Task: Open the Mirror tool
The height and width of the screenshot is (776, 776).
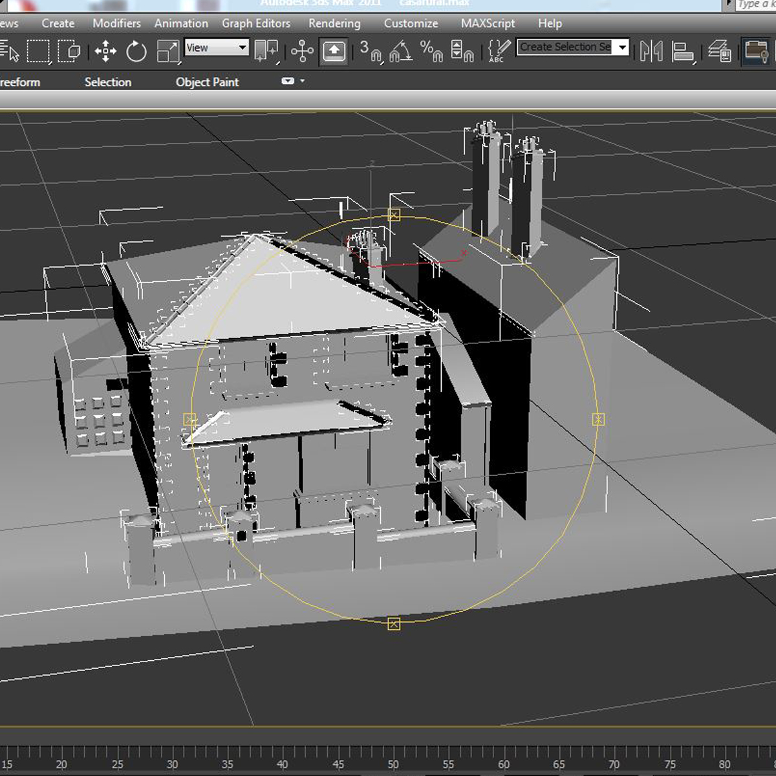Action: click(x=652, y=52)
